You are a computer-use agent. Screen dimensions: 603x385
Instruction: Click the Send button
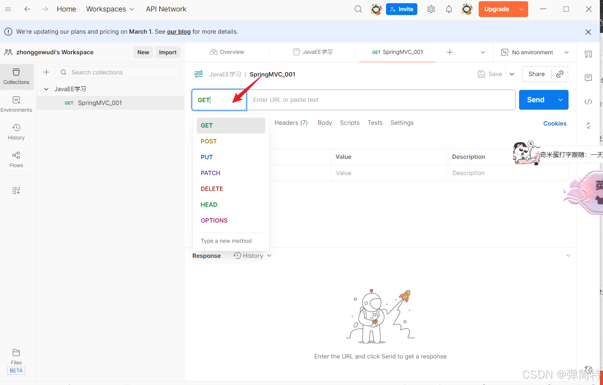[536, 100]
